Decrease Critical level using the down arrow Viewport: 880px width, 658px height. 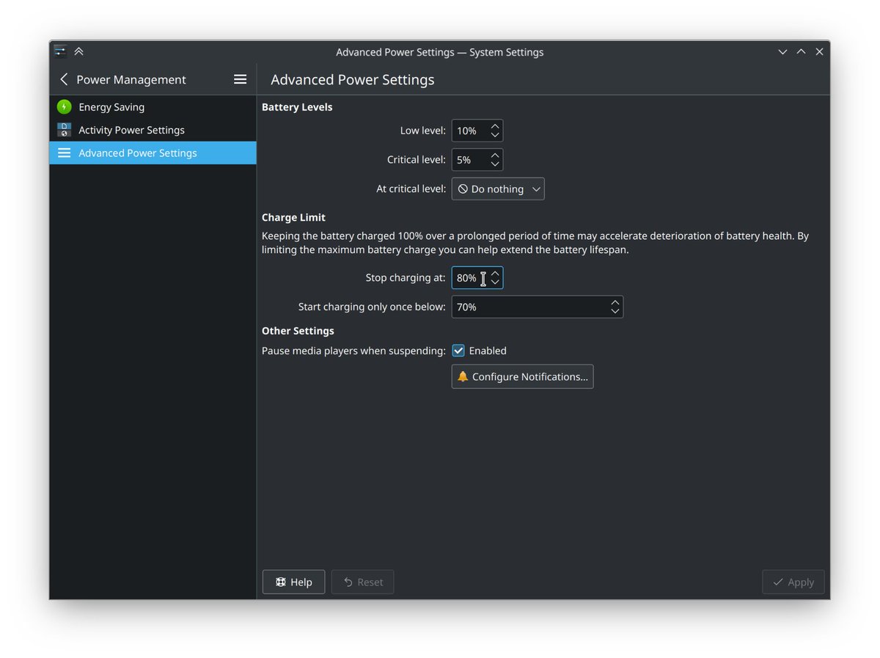[495, 164]
